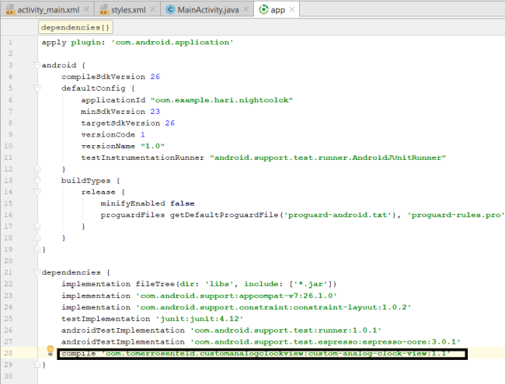Close the styles.xml tab
505x384 pixels.
152,9
